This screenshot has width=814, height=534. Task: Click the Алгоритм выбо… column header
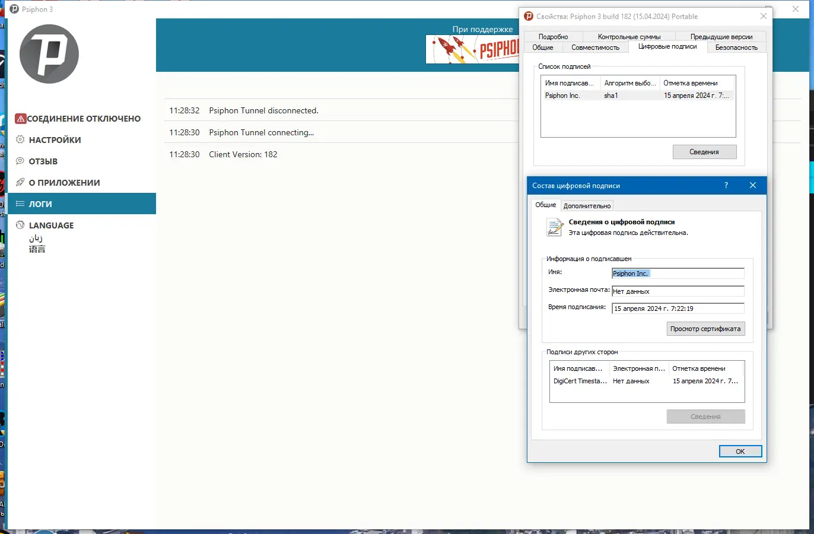pos(629,83)
